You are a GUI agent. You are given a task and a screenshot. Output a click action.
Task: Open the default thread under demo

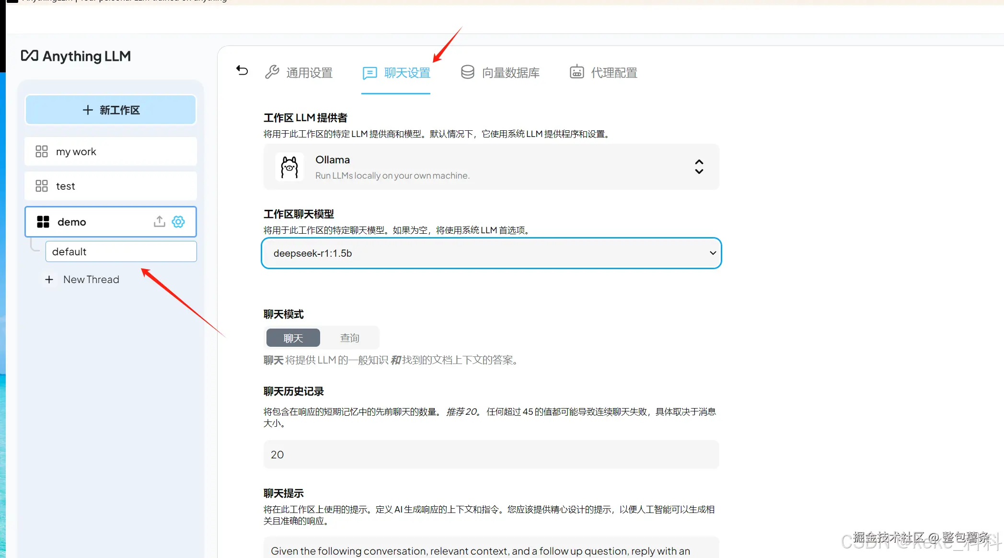[121, 251]
